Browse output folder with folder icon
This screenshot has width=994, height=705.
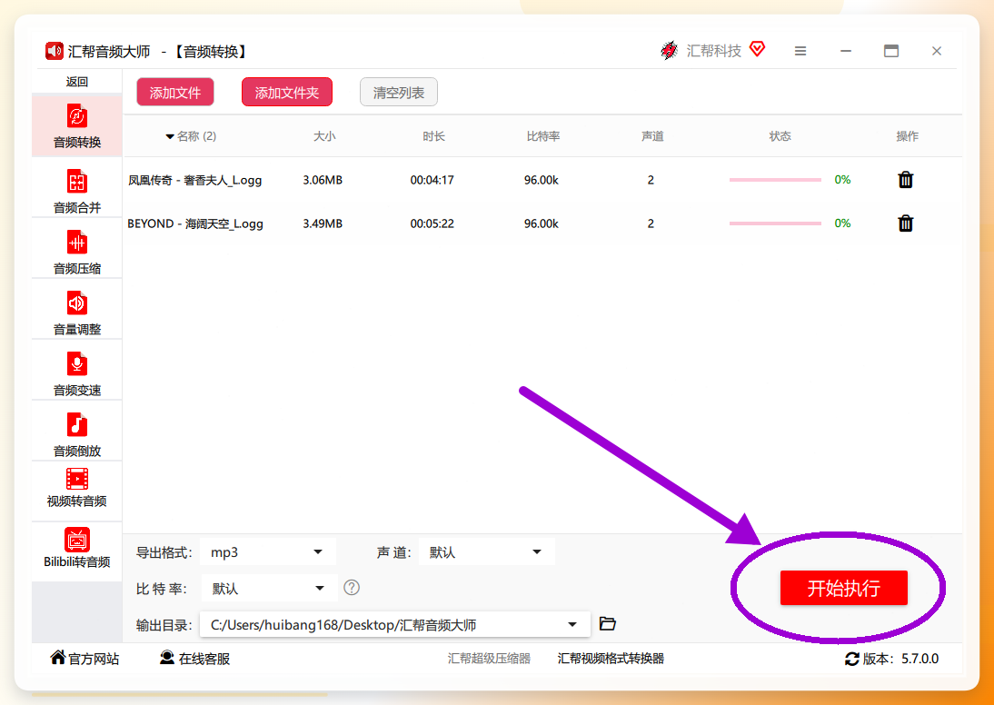[x=607, y=624]
